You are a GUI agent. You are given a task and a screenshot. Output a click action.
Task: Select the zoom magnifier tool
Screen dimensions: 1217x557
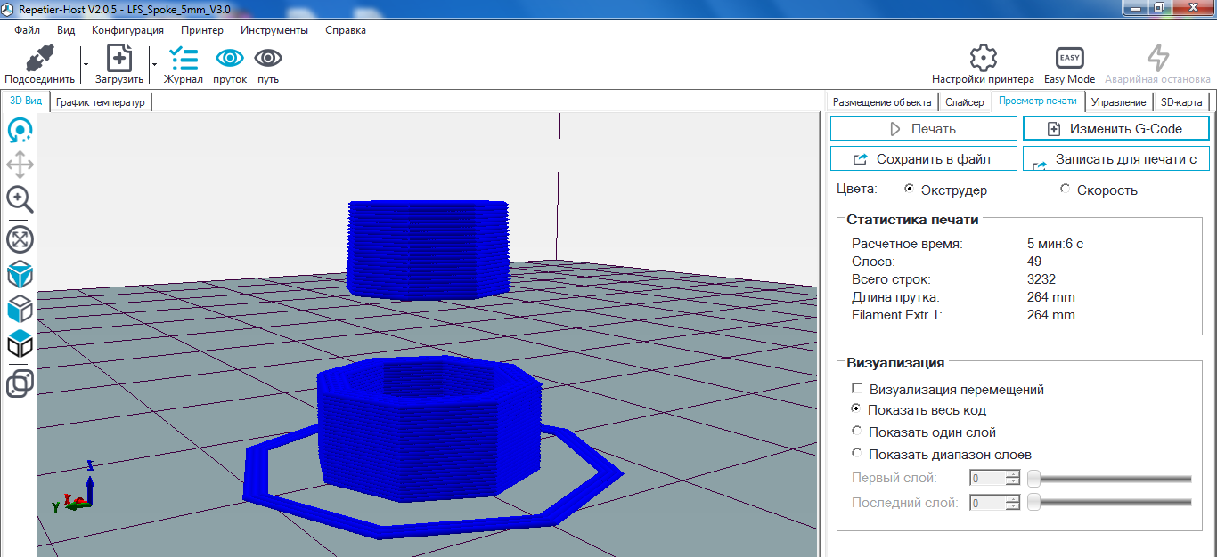pyautogui.click(x=20, y=198)
